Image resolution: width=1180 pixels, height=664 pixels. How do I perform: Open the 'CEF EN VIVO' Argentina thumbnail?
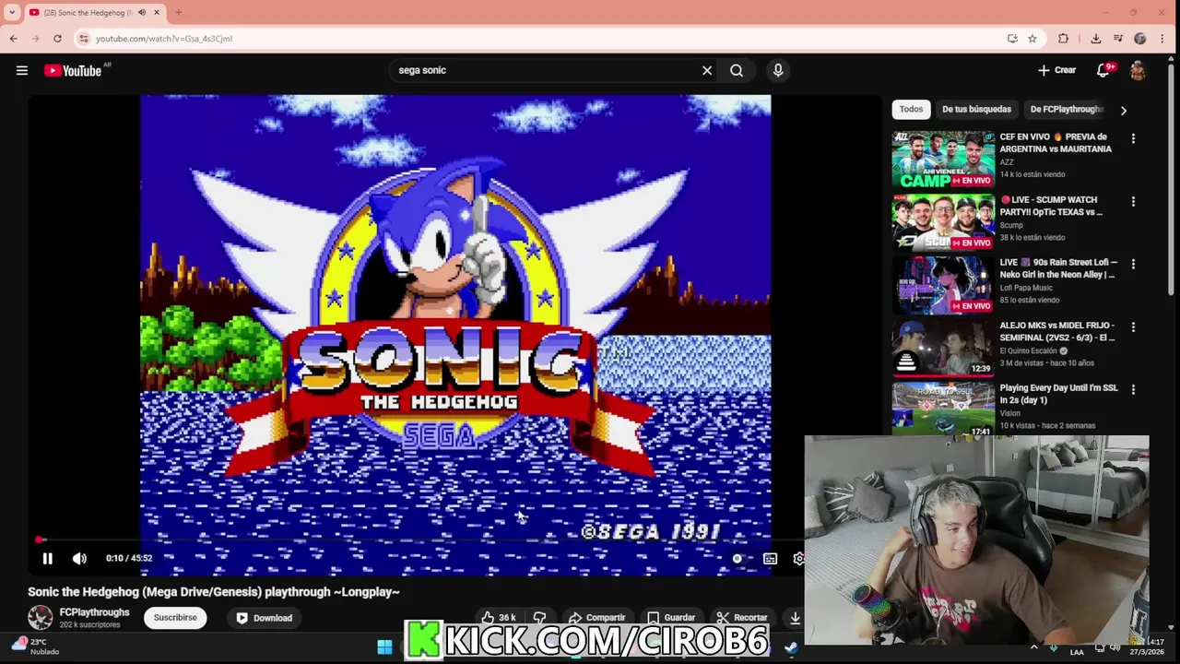[x=943, y=159]
